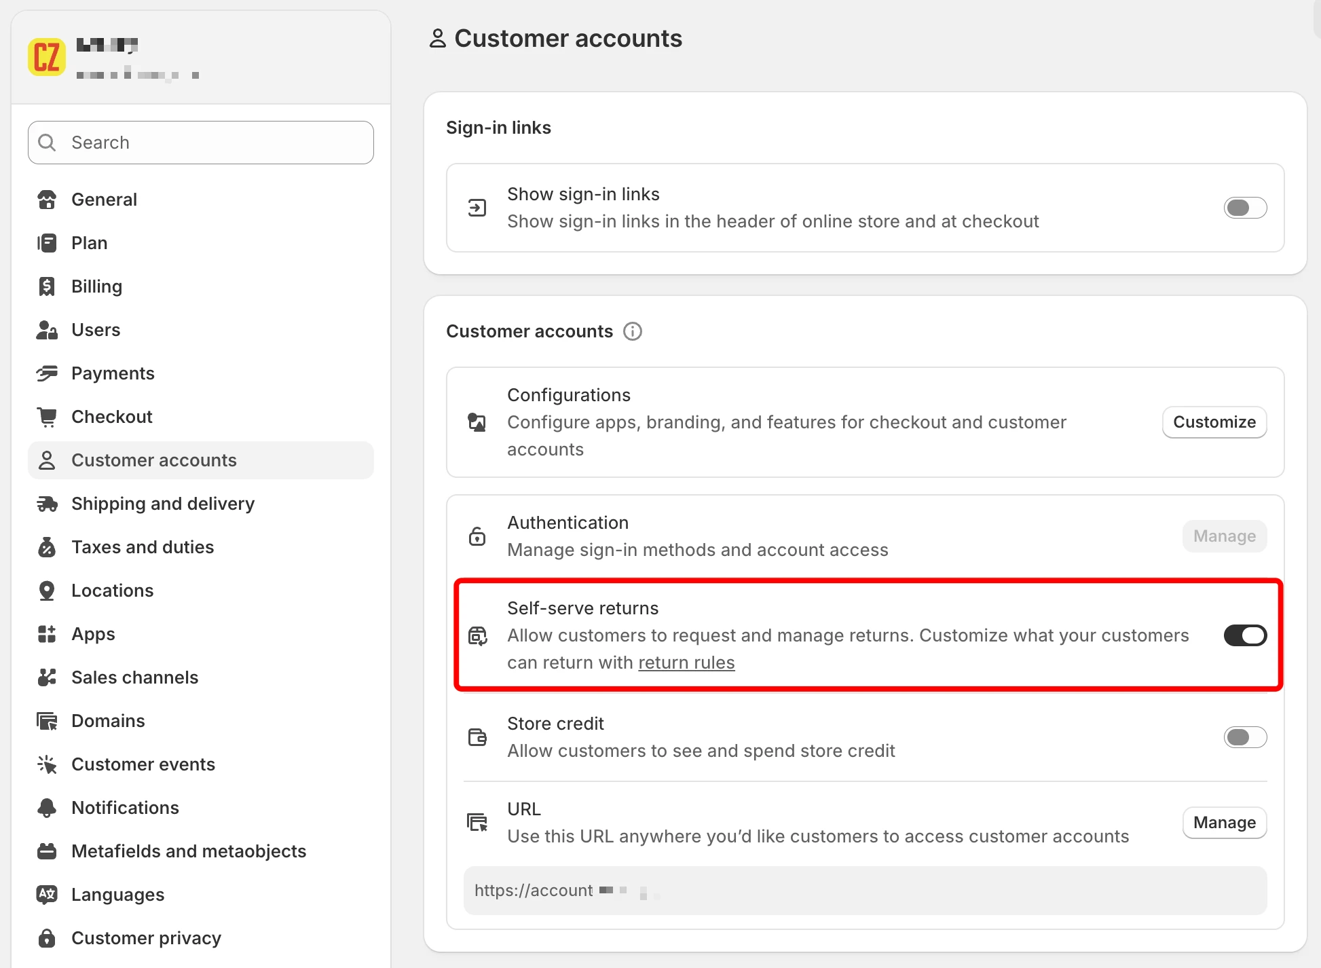Image resolution: width=1321 pixels, height=968 pixels.
Task: Go to Notifications settings
Action: pos(201,808)
